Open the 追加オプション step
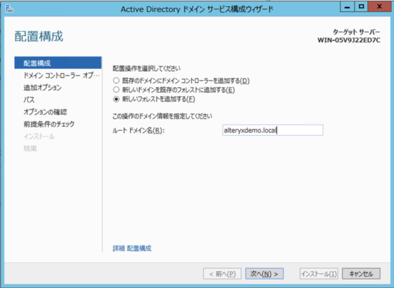This screenshot has height=288, width=394. point(42,87)
